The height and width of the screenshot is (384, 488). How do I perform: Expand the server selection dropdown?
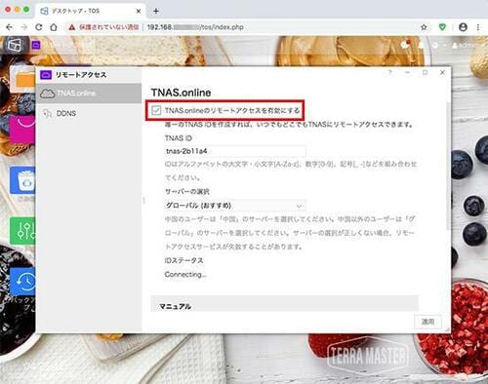click(x=235, y=206)
